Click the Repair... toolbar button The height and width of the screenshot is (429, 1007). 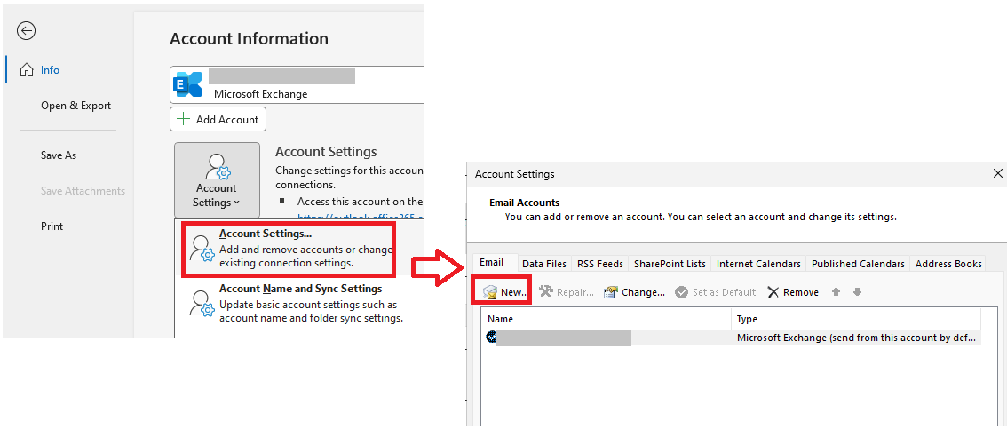(x=567, y=292)
